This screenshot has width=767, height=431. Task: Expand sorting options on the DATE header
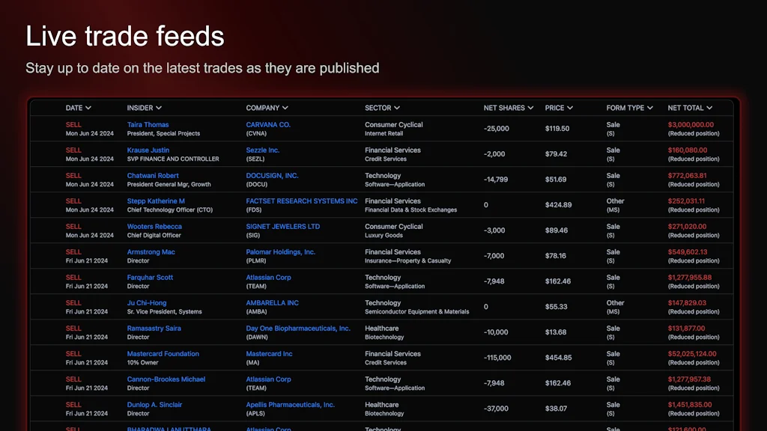pyautogui.click(x=88, y=108)
